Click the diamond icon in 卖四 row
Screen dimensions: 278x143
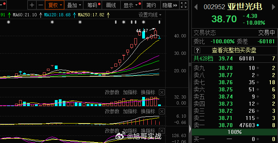[257, 104]
